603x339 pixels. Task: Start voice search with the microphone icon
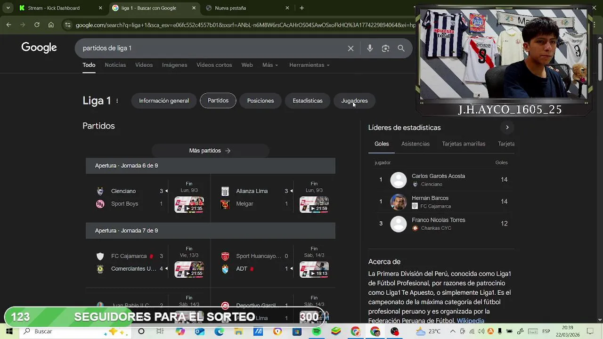pyautogui.click(x=370, y=48)
